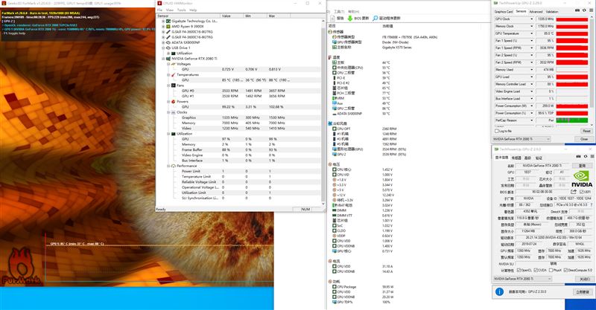
Task: Click the Clocks category icon
Action: click(x=174, y=112)
